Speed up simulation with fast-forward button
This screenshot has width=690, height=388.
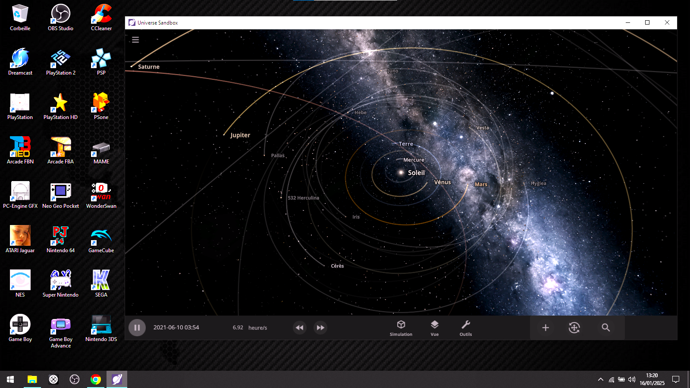point(320,328)
